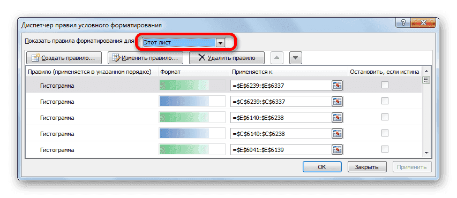Select 'Гистограмма' rule for $E$6041:$E$6139
Viewport: 457px width, 198px height.
(x=57, y=150)
